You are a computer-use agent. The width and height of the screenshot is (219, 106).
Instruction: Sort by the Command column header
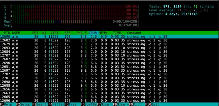click(x=134, y=33)
